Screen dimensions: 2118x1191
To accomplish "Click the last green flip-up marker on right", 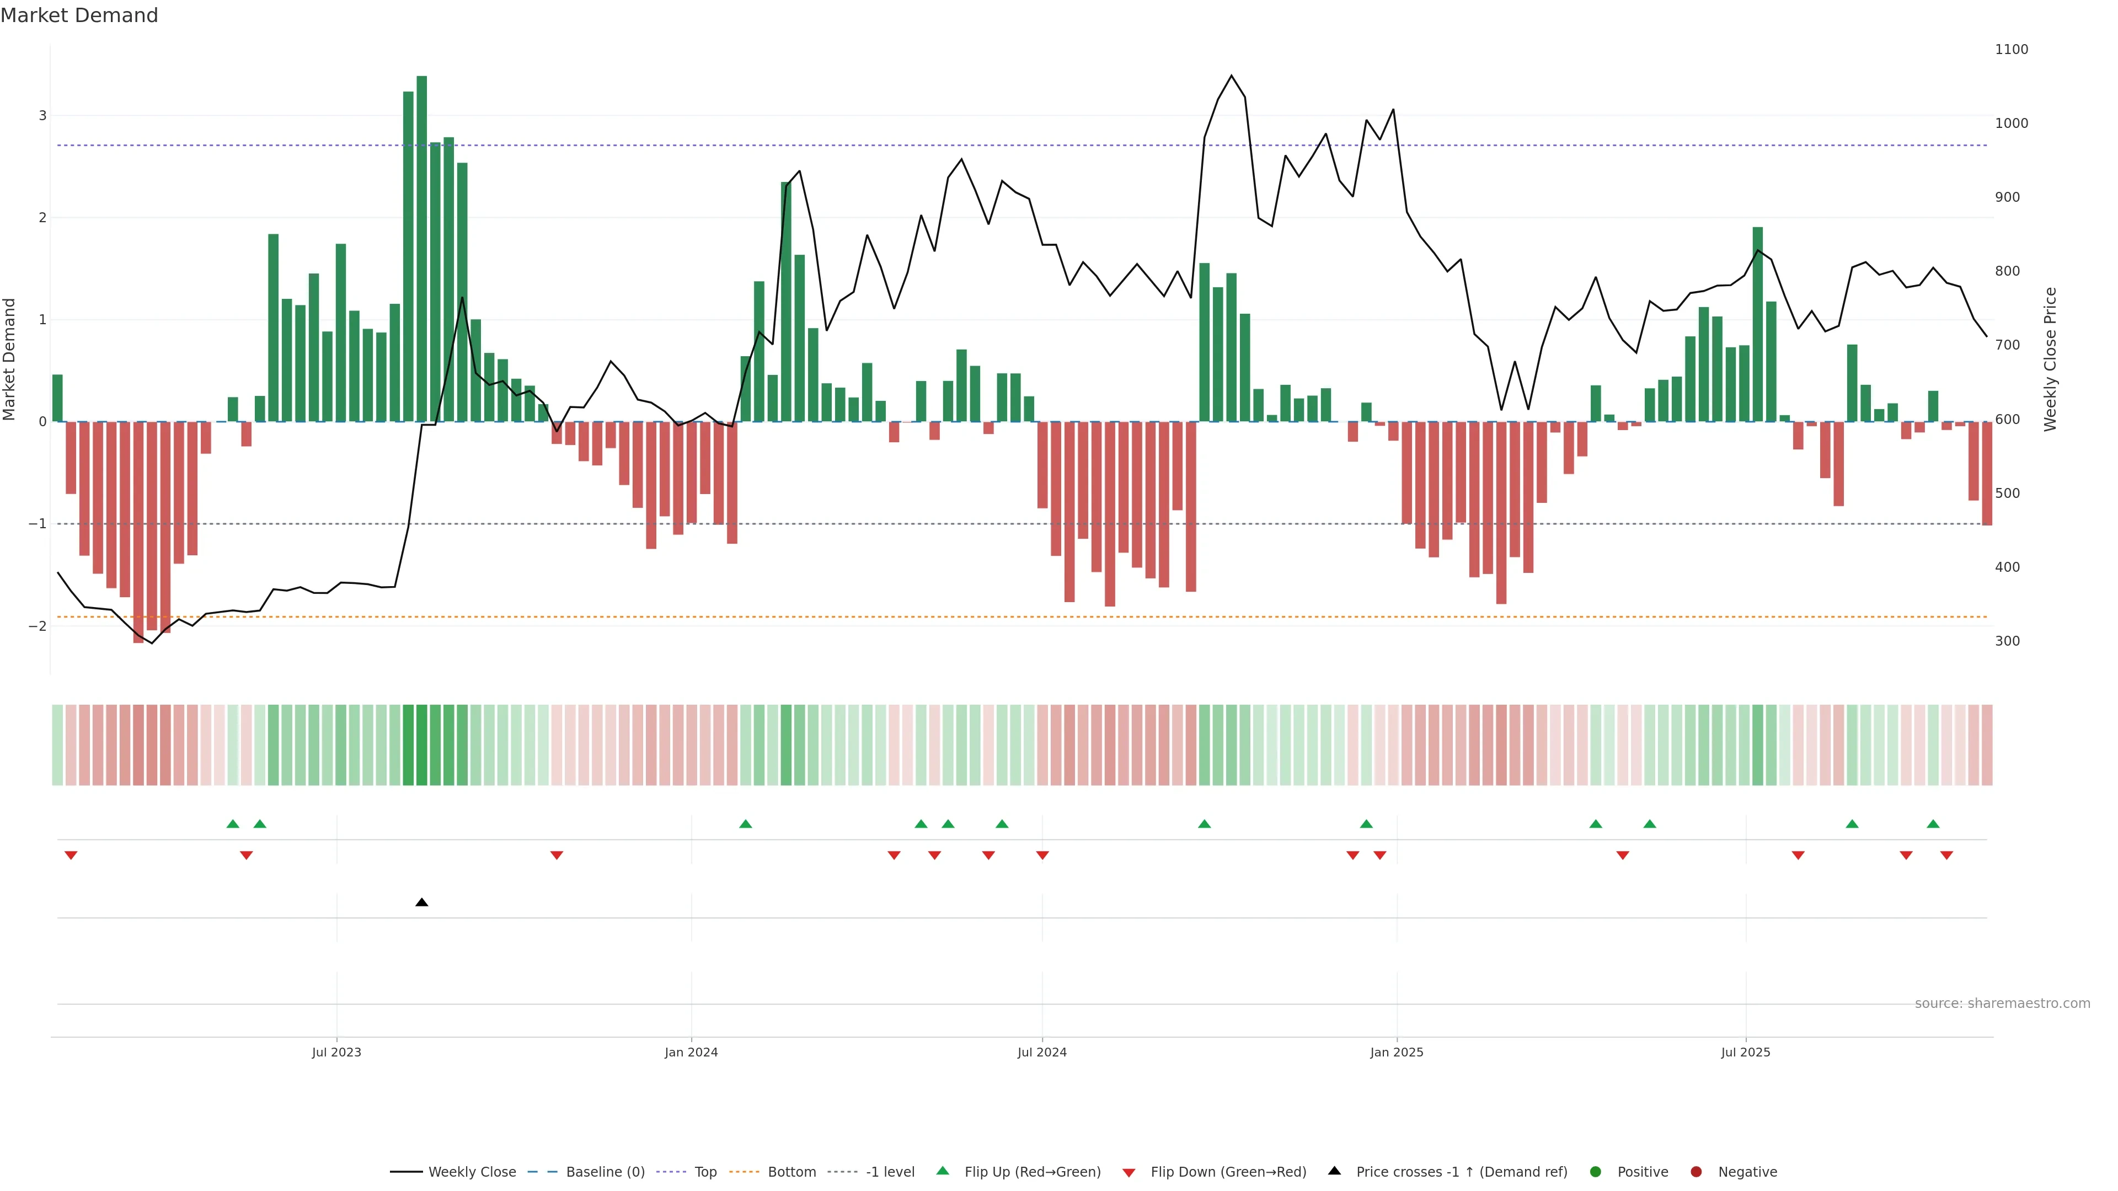I will (x=1933, y=824).
